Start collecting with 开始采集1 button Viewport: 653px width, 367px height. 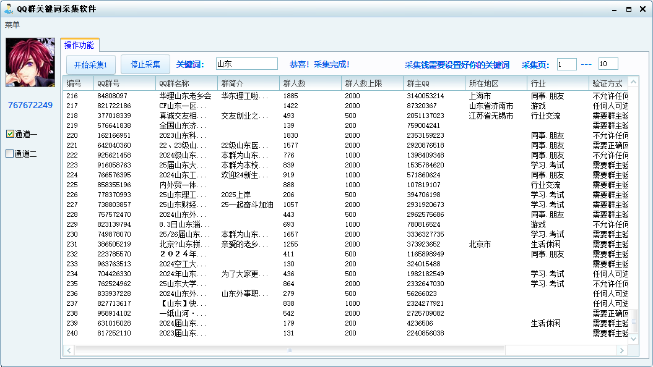coord(91,65)
